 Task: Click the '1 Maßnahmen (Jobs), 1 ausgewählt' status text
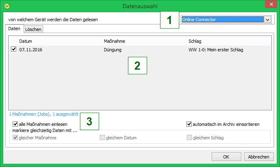pos(44,115)
